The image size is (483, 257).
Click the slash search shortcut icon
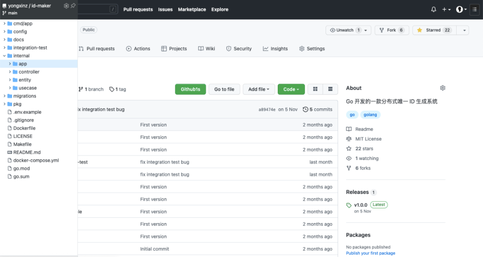113,9
